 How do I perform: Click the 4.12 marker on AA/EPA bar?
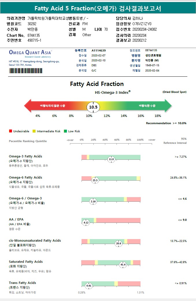(86, 223)
